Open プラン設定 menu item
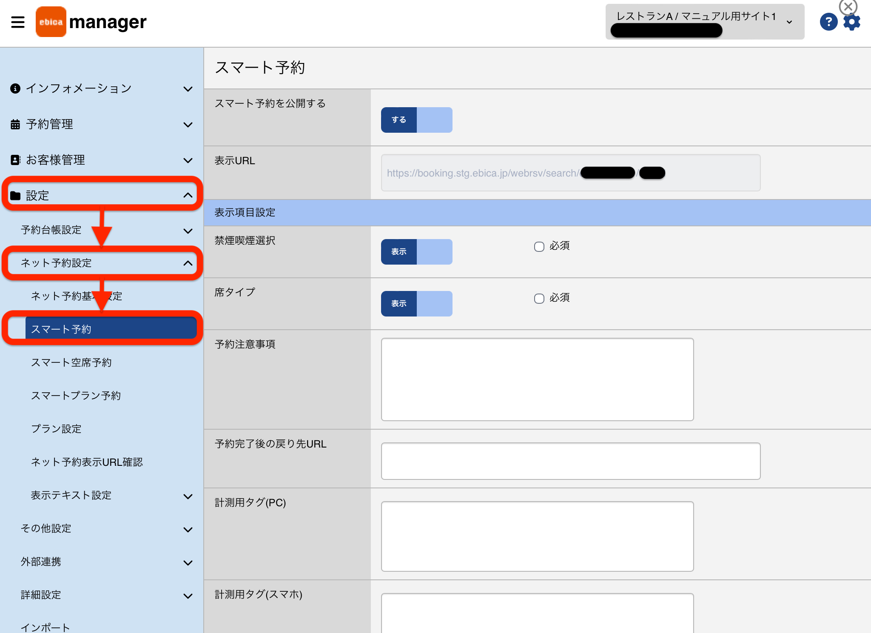Screen dimensions: 871x633 56,429
